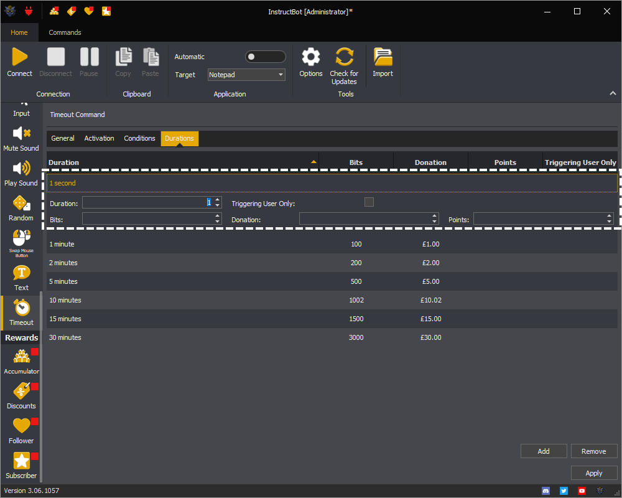
Task: Open the Import folder icon
Action: 383,57
